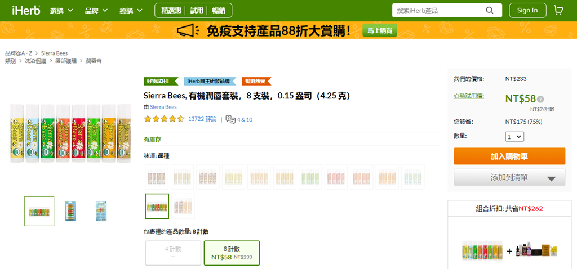The height and width of the screenshot is (269, 577).
Task: Select the sixth flavor swatch
Action: (285, 177)
